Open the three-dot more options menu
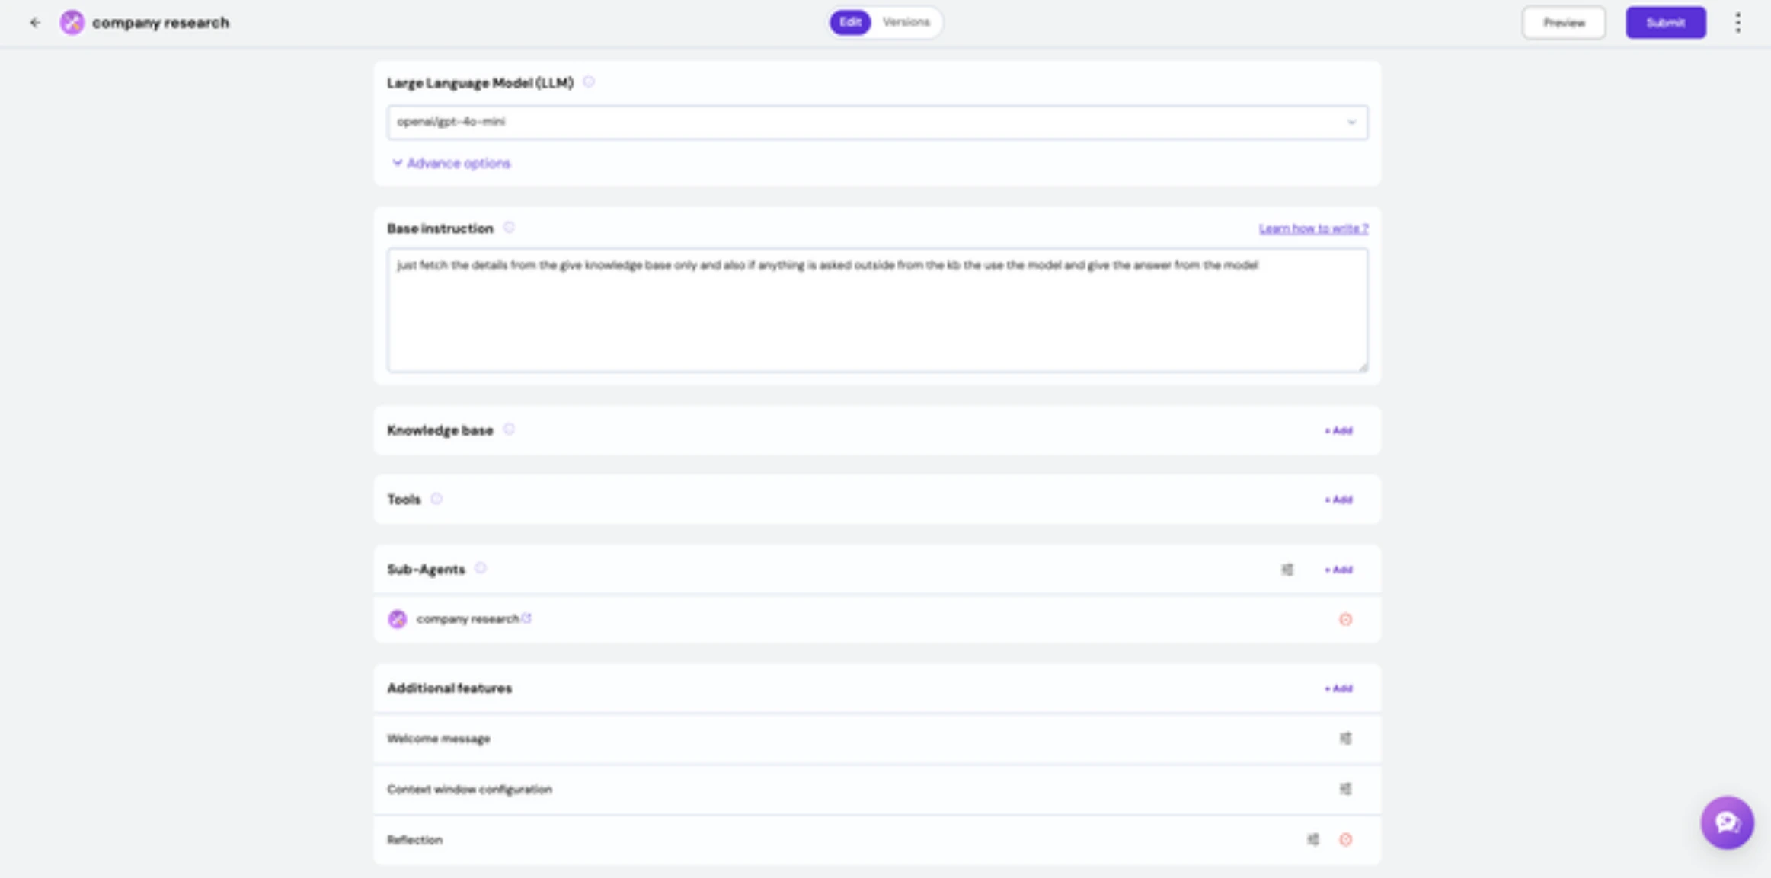1771x878 pixels. pyautogui.click(x=1737, y=23)
